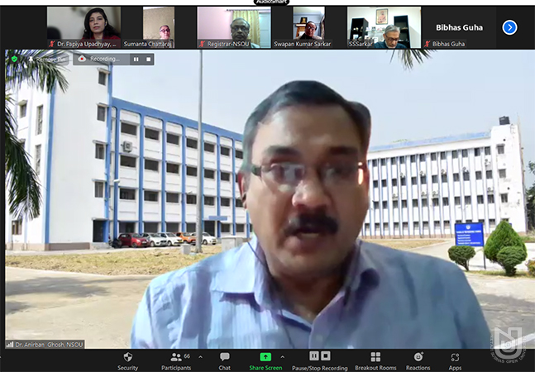Click the muted mic icon beside Dr. Papiya Upadhyay
This screenshot has width=535, height=372.
click(52, 44)
